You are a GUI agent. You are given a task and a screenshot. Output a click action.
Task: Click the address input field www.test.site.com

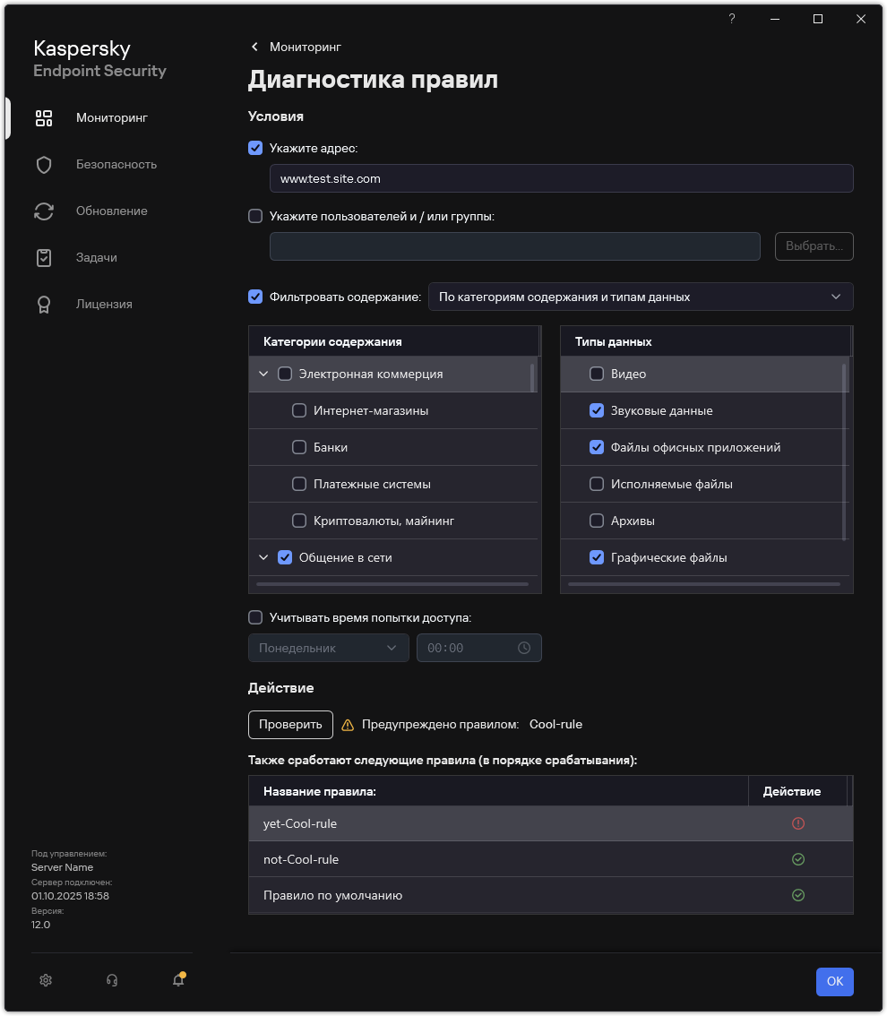pyautogui.click(x=561, y=178)
